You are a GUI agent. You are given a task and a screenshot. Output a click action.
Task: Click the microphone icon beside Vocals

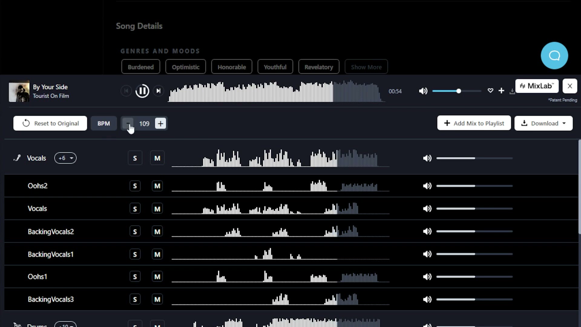(17, 158)
